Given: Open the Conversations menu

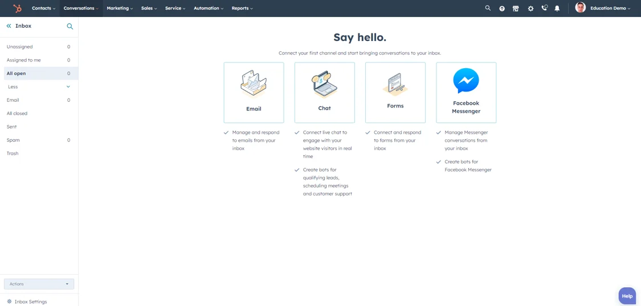Looking at the screenshot, I should [x=81, y=8].
